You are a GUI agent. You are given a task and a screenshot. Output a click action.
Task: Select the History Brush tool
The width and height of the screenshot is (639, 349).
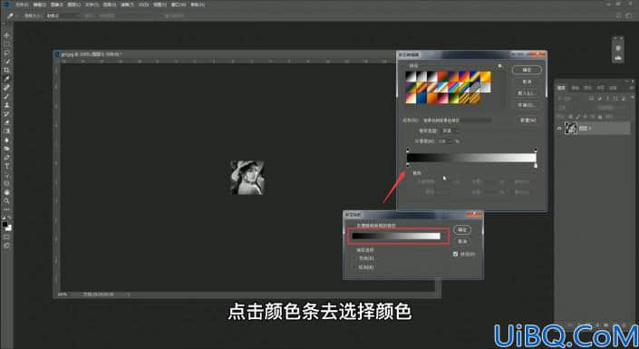(6, 113)
